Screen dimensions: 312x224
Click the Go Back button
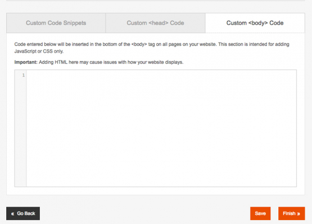coord(23,213)
